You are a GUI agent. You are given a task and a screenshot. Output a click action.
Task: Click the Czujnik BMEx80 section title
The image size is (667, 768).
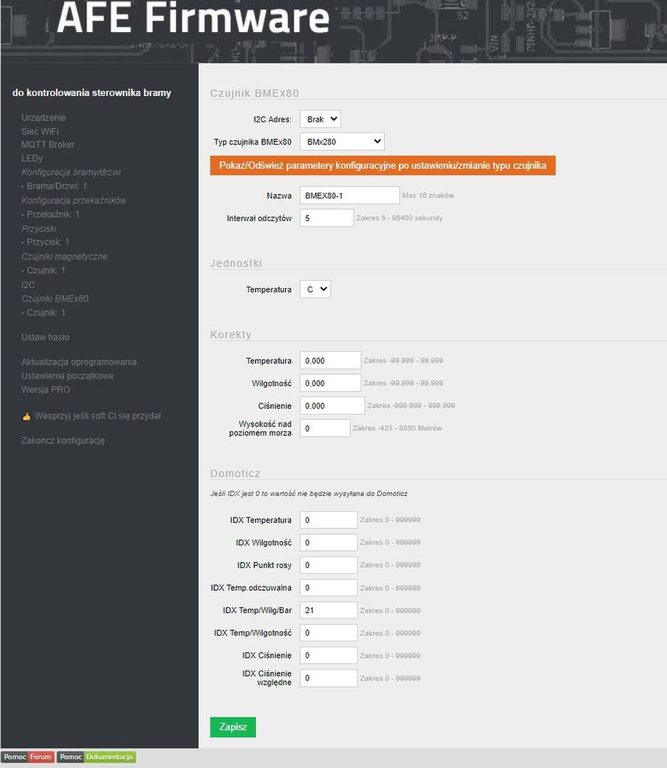pos(255,93)
